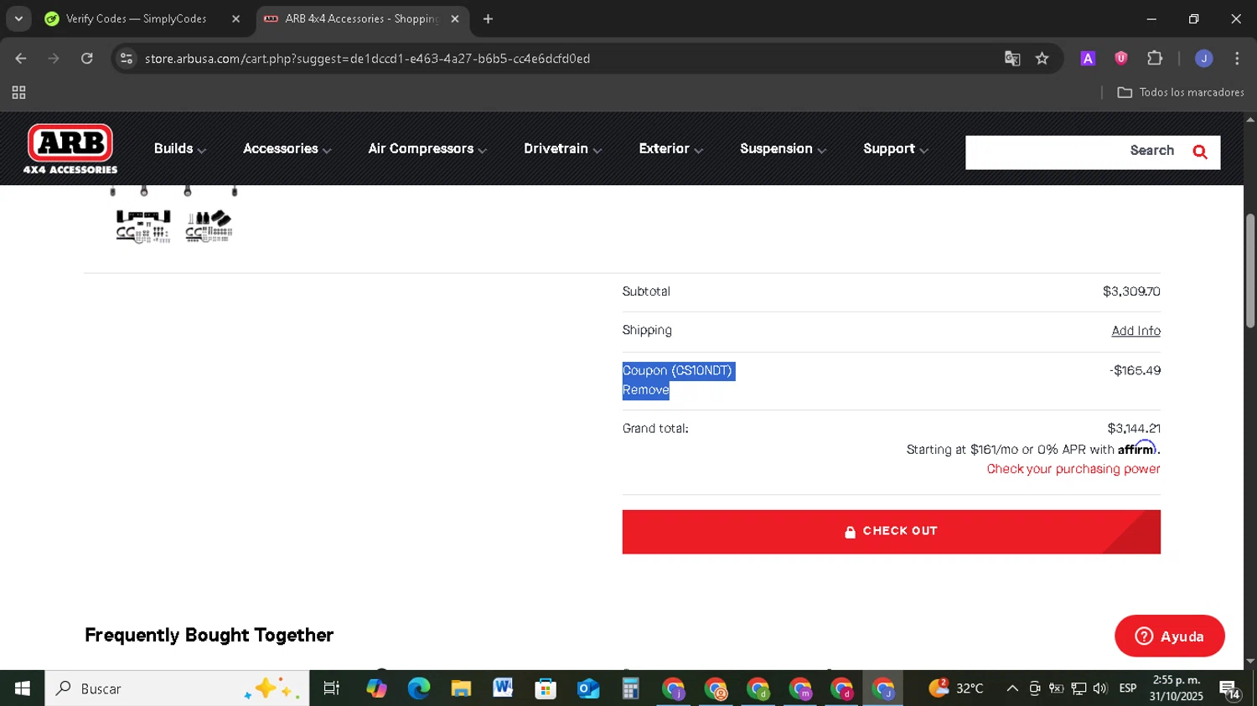Expand the Drivetrain menu
Image resolution: width=1257 pixels, height=706 pixels.
pos(563,149)
